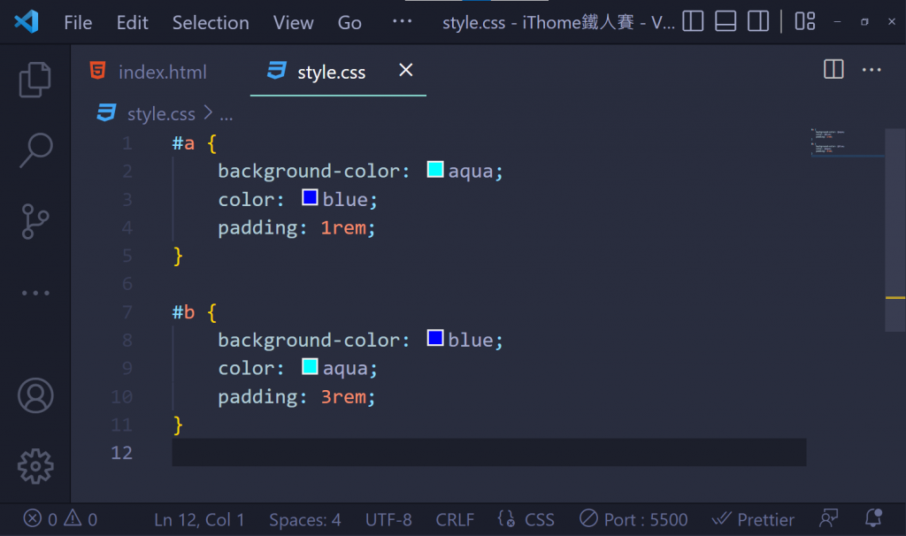
Task: Click Port : 5500 Live Server button
Action: tap(633, 519)
